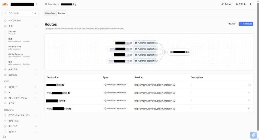This screenshot has width=259, height=140.
Task: Open actions menu for www .blog row
Action: [249, 93]
